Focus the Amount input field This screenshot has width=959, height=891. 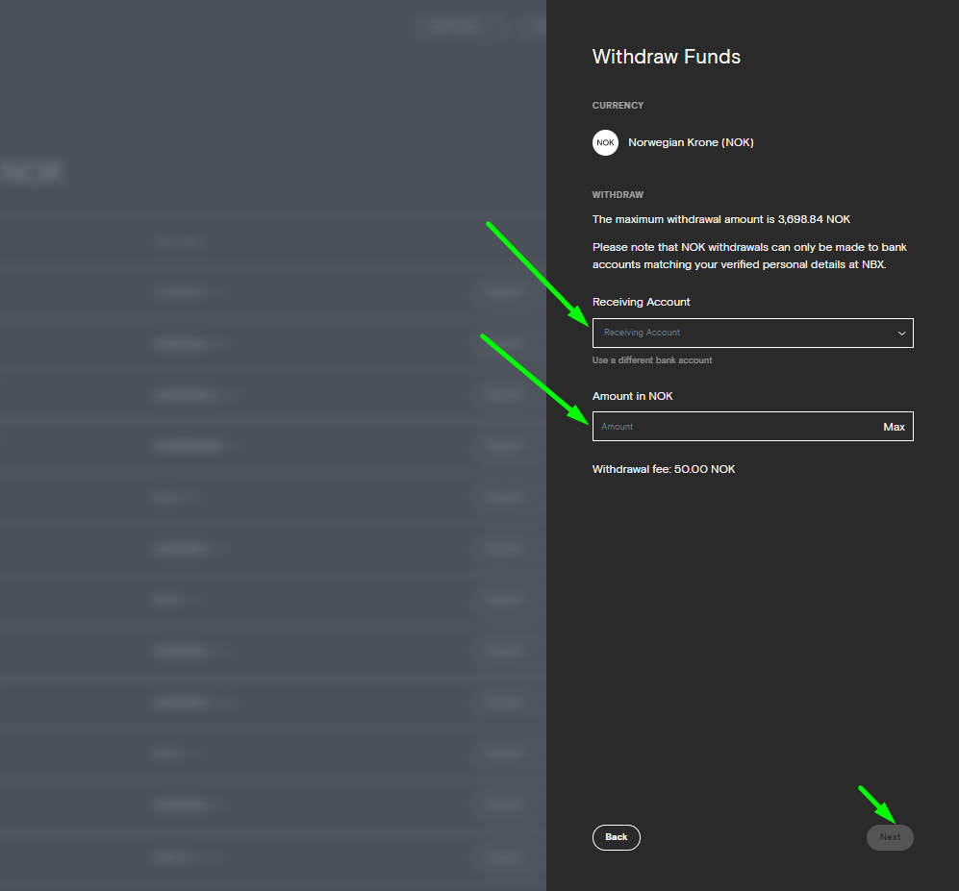point(731,427)
